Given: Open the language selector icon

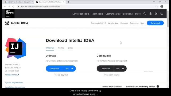Looking at the screenshot, I should pos(161,14).
